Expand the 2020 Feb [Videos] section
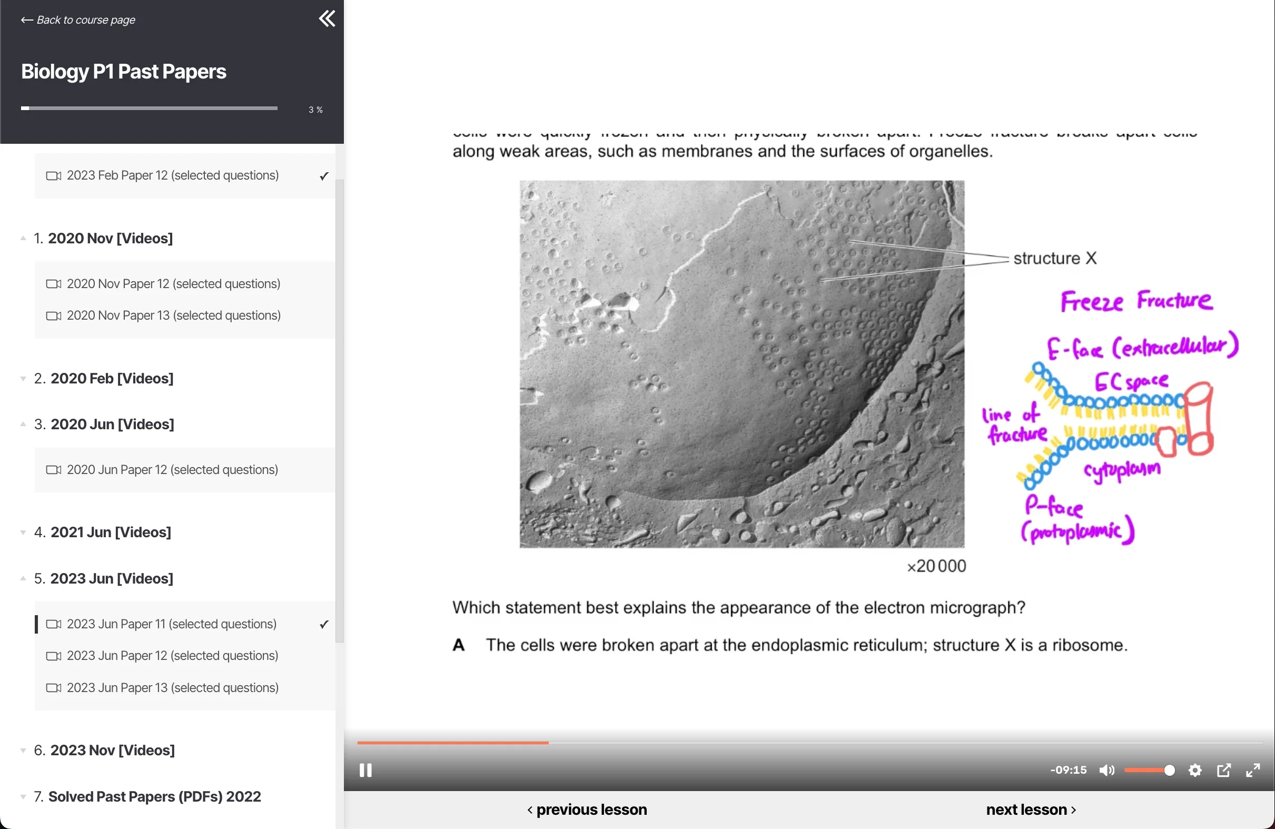The height and width of the screenshot is (829, 1275). (112, 378)
